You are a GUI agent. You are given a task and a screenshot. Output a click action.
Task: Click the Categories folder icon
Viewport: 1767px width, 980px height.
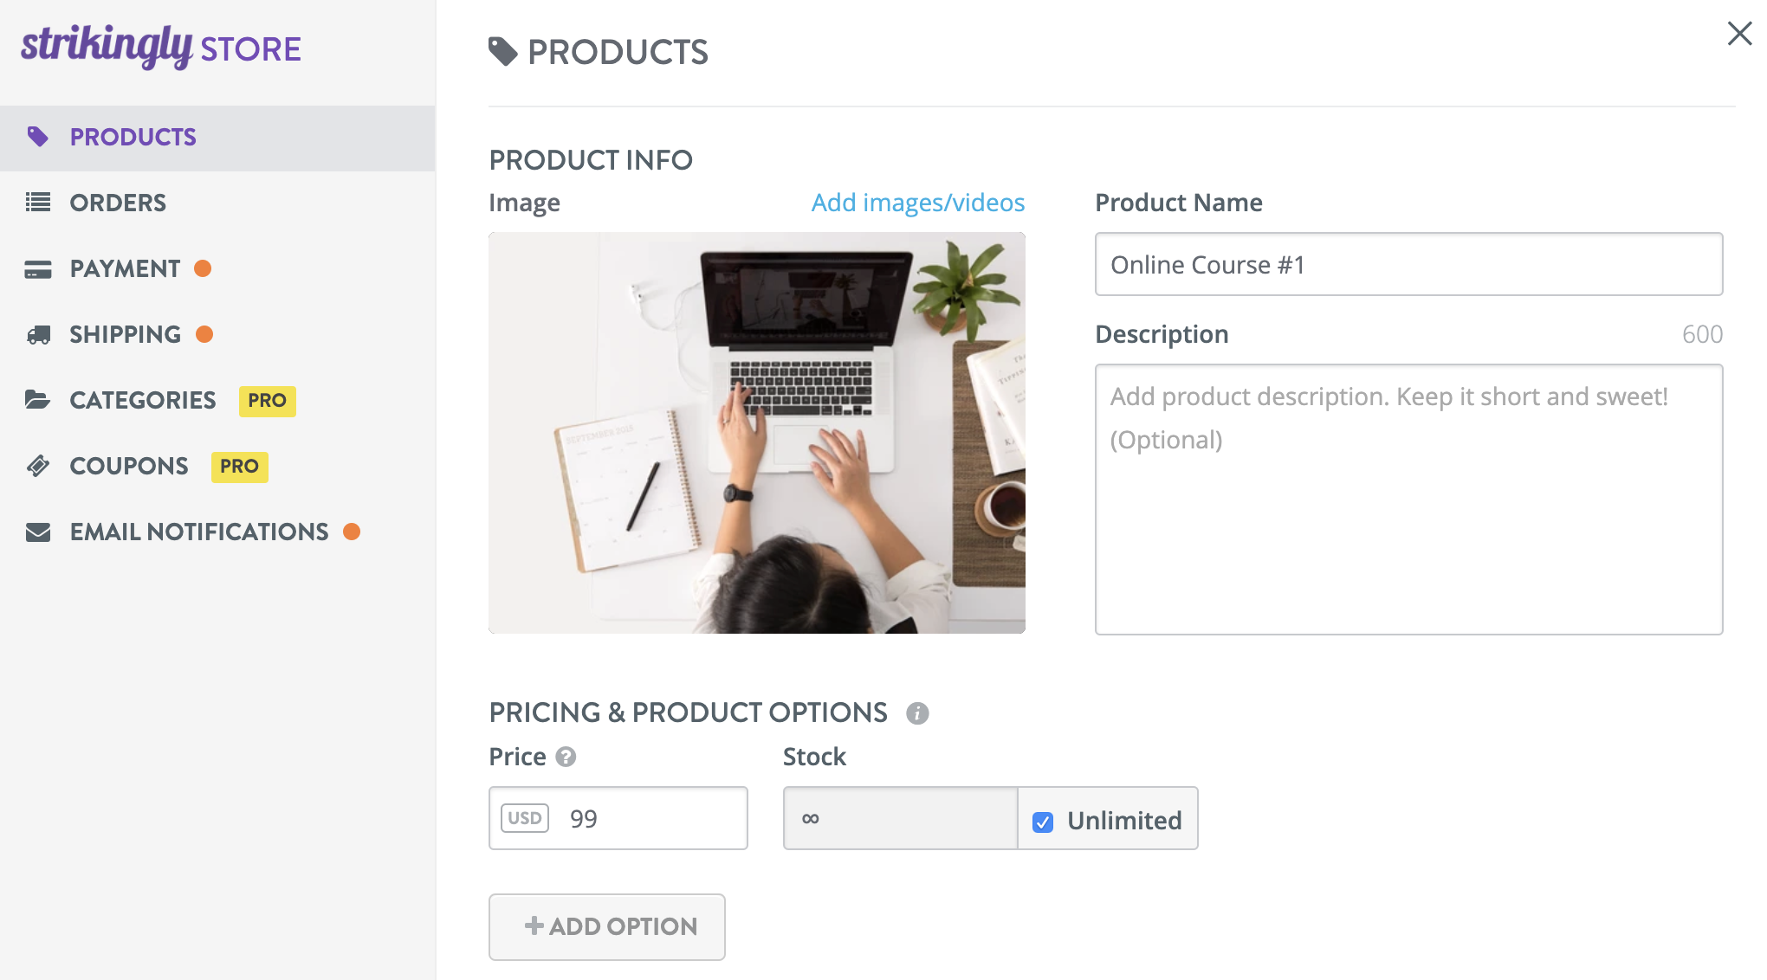(37, 400)
